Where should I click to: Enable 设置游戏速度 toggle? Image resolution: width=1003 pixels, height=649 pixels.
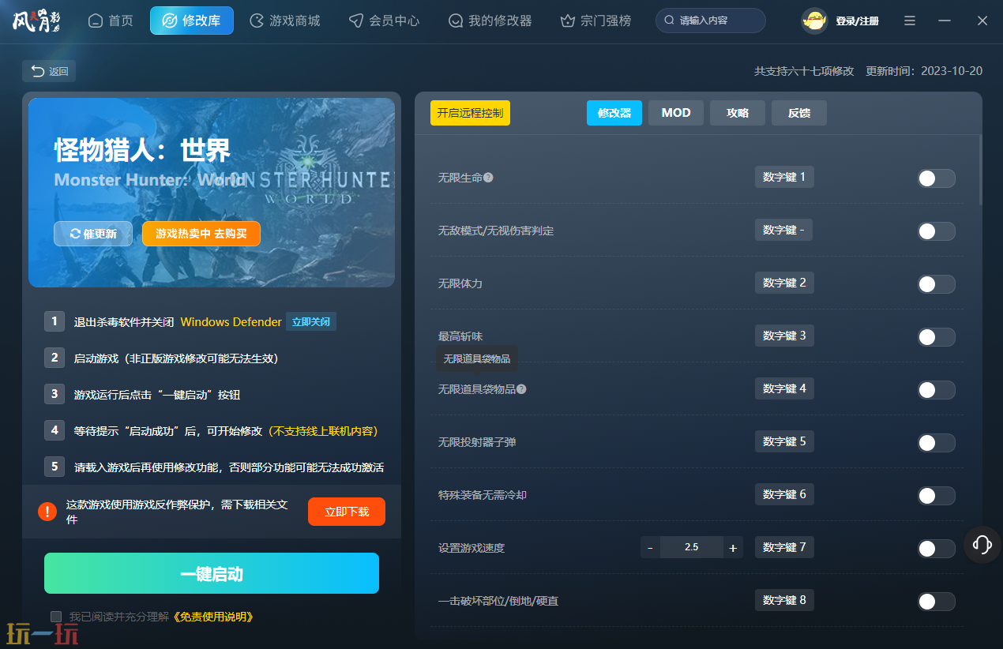(936, 549)
